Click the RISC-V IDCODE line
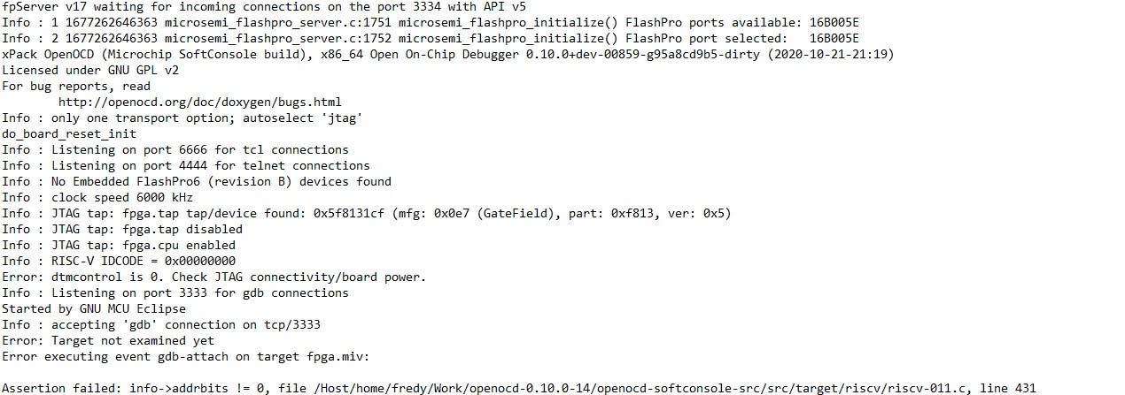 pos(119,262)
